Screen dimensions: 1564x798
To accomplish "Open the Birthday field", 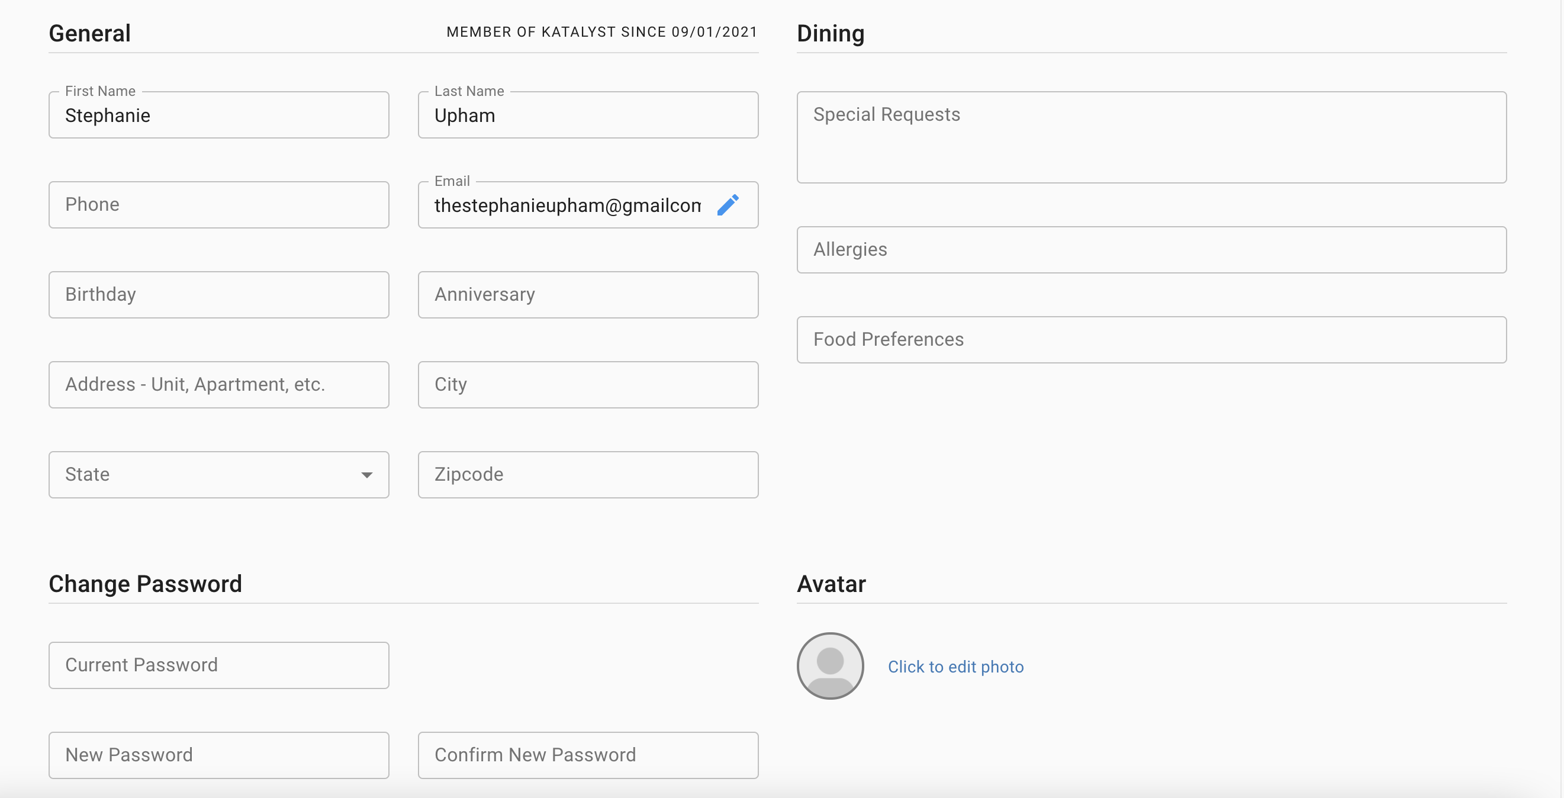I will click(x=218, y=295).
